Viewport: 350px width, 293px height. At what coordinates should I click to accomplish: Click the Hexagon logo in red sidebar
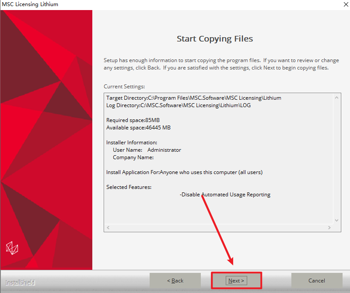click(12, 248)
